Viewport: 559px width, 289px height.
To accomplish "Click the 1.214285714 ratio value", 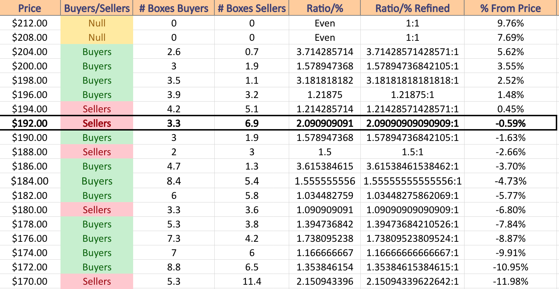I will pos(325,109).
